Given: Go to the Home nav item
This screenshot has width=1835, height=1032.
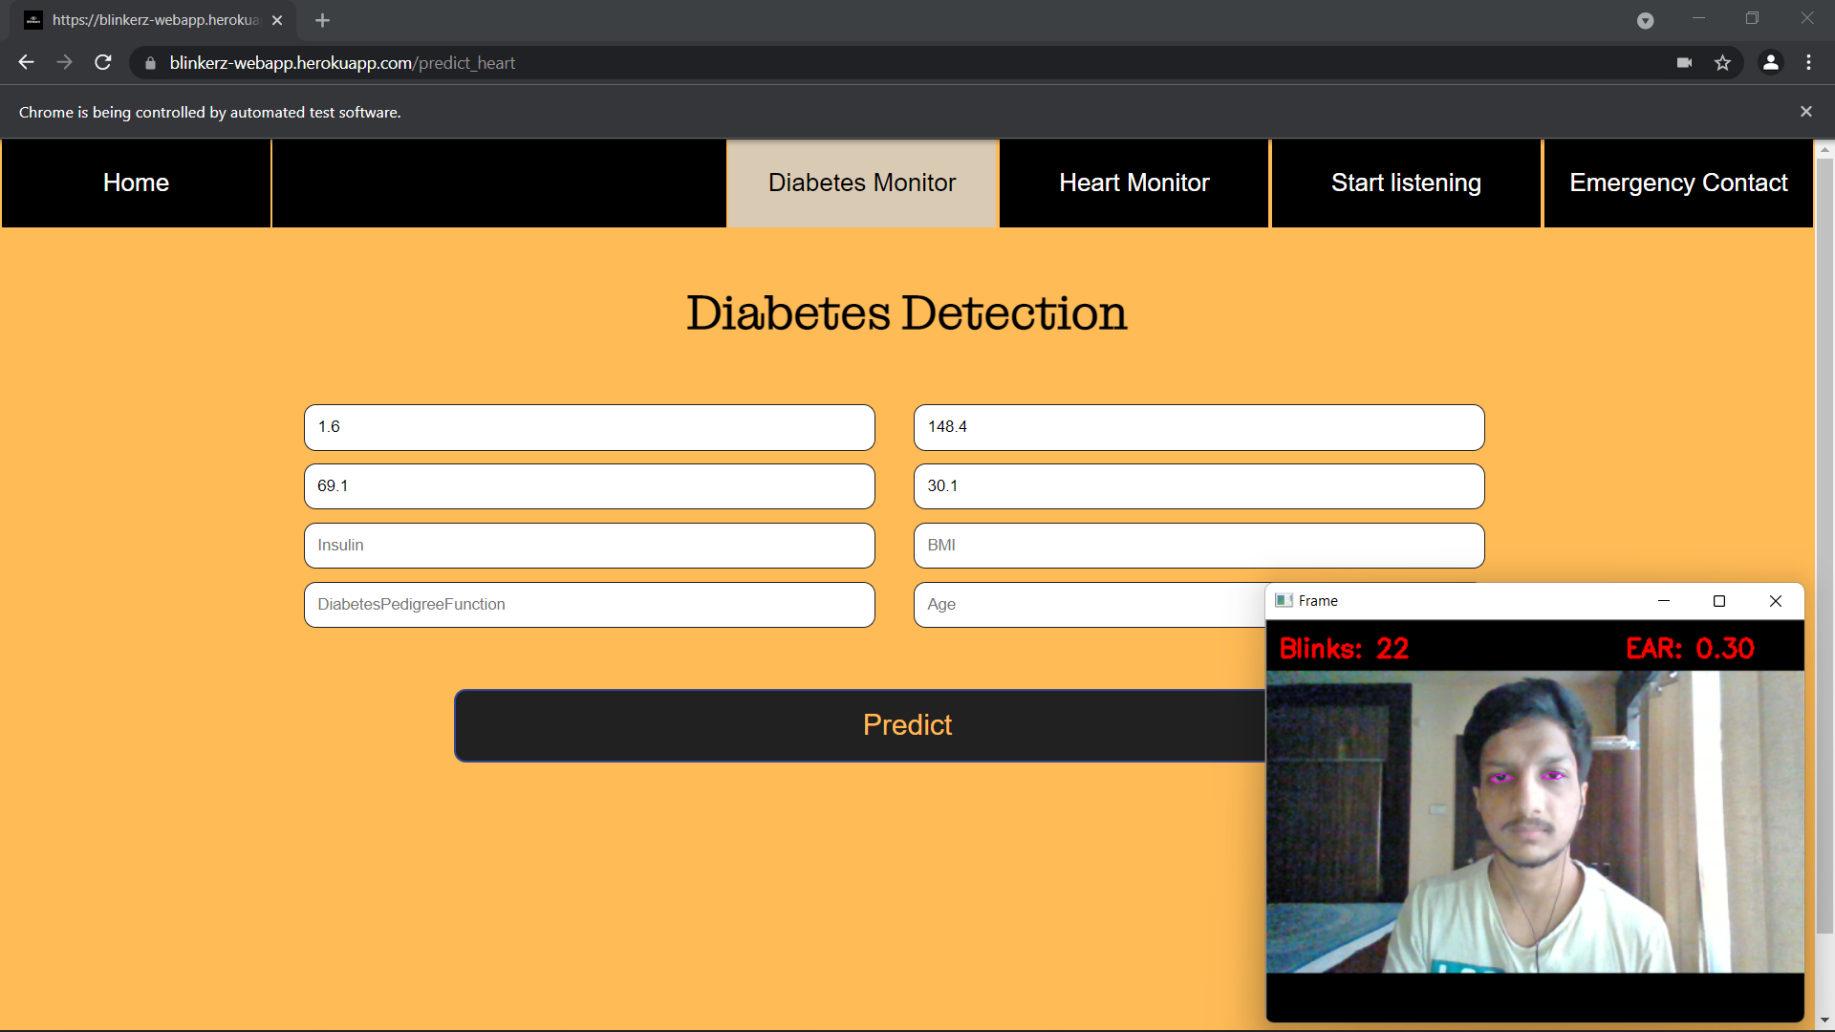Looking at the screenshot, I should coord(136,183).
